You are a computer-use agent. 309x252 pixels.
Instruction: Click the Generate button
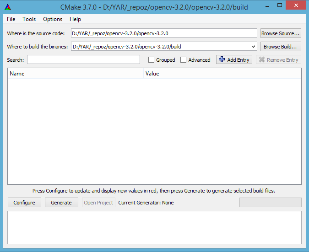pyautogui.click(x=61, y=203)
